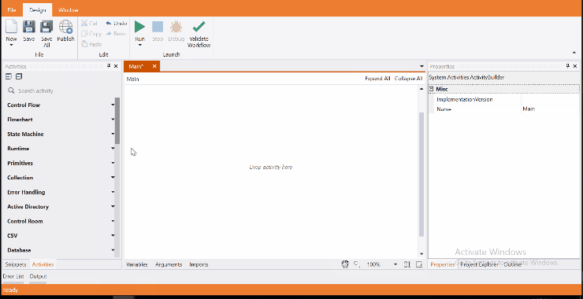Viewport: 583px width, 299px height.
Task: Close the Main document tab
Action: (x=154, y=66)
